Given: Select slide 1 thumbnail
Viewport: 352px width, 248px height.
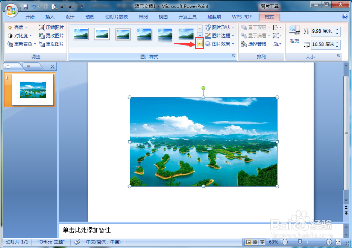Looking at the screenshot, I should coord(33,90).
